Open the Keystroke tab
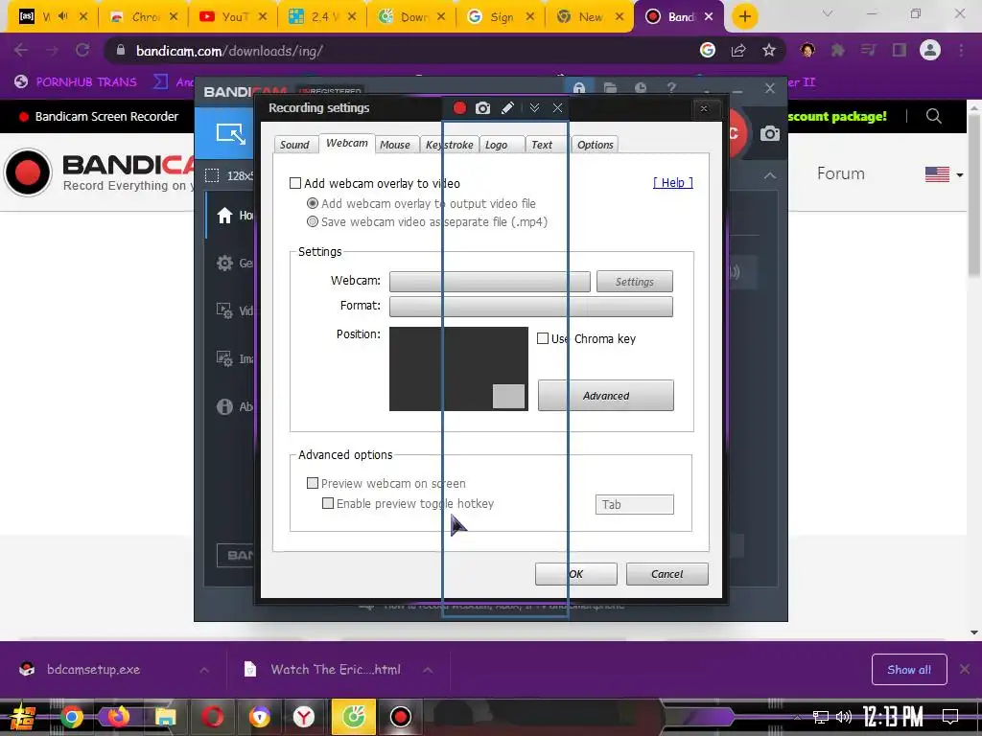The width and height of the screenshot is (982, 736). [x=450, y=145]
